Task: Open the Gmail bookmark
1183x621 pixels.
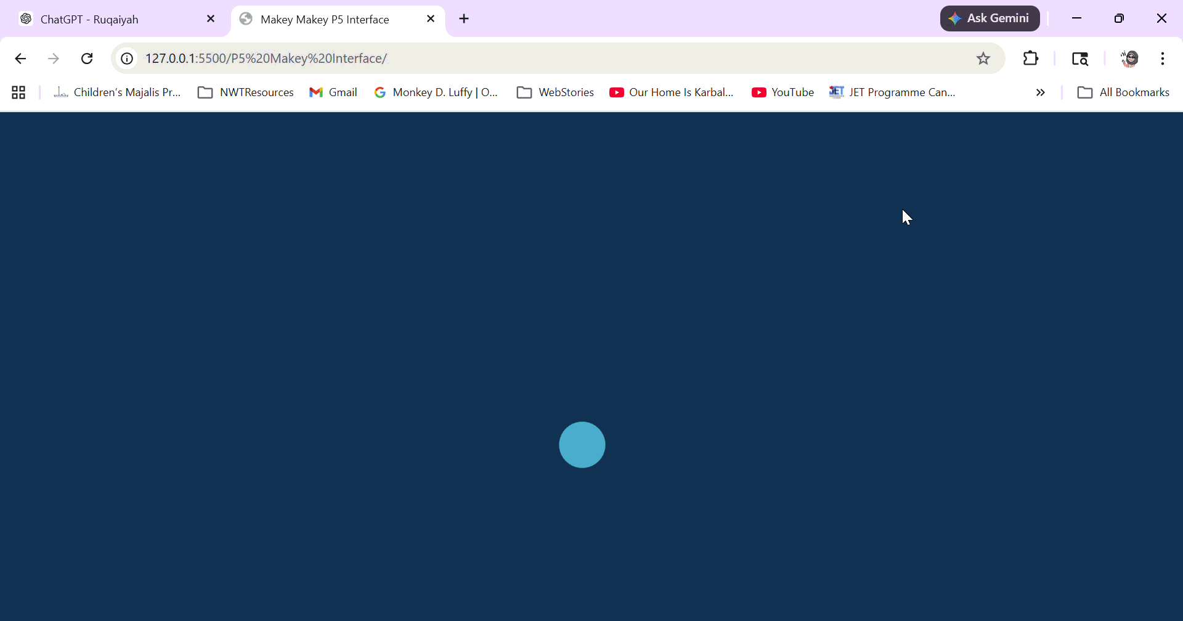Action: pos(333,92)
